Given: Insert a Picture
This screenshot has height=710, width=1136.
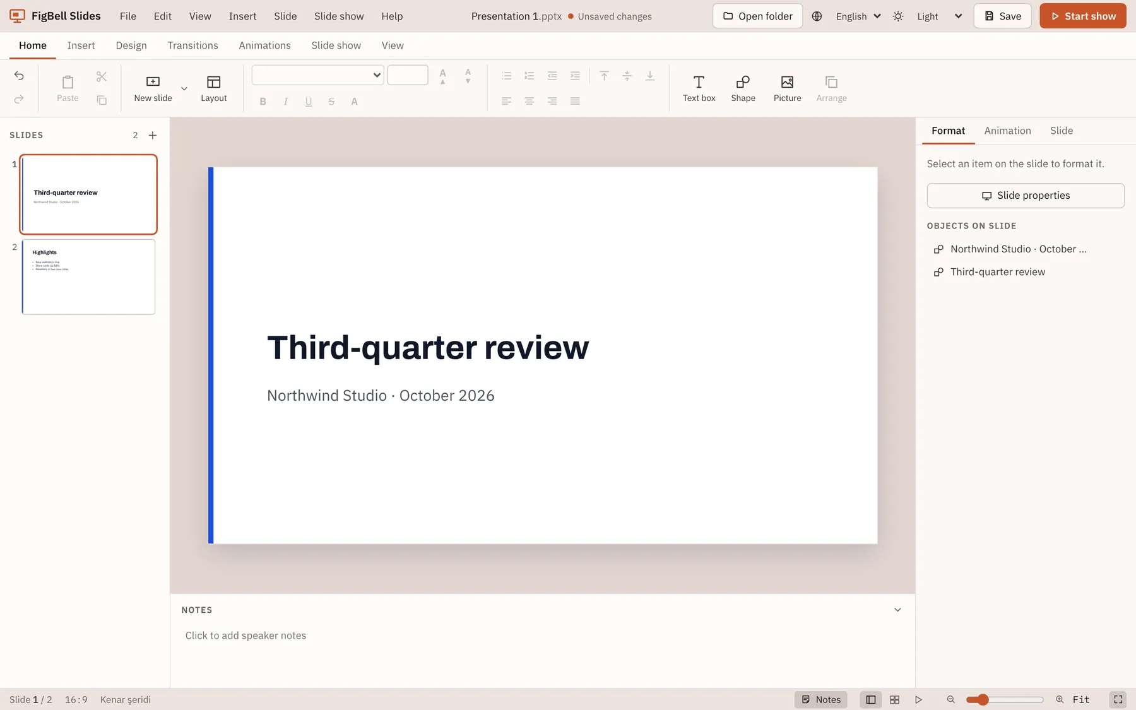Looking at the screenshot, I should 787,88.
